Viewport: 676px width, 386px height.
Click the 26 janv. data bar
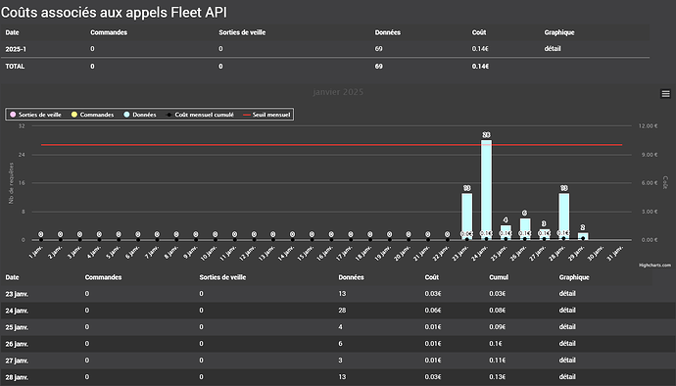pos(525,229)
